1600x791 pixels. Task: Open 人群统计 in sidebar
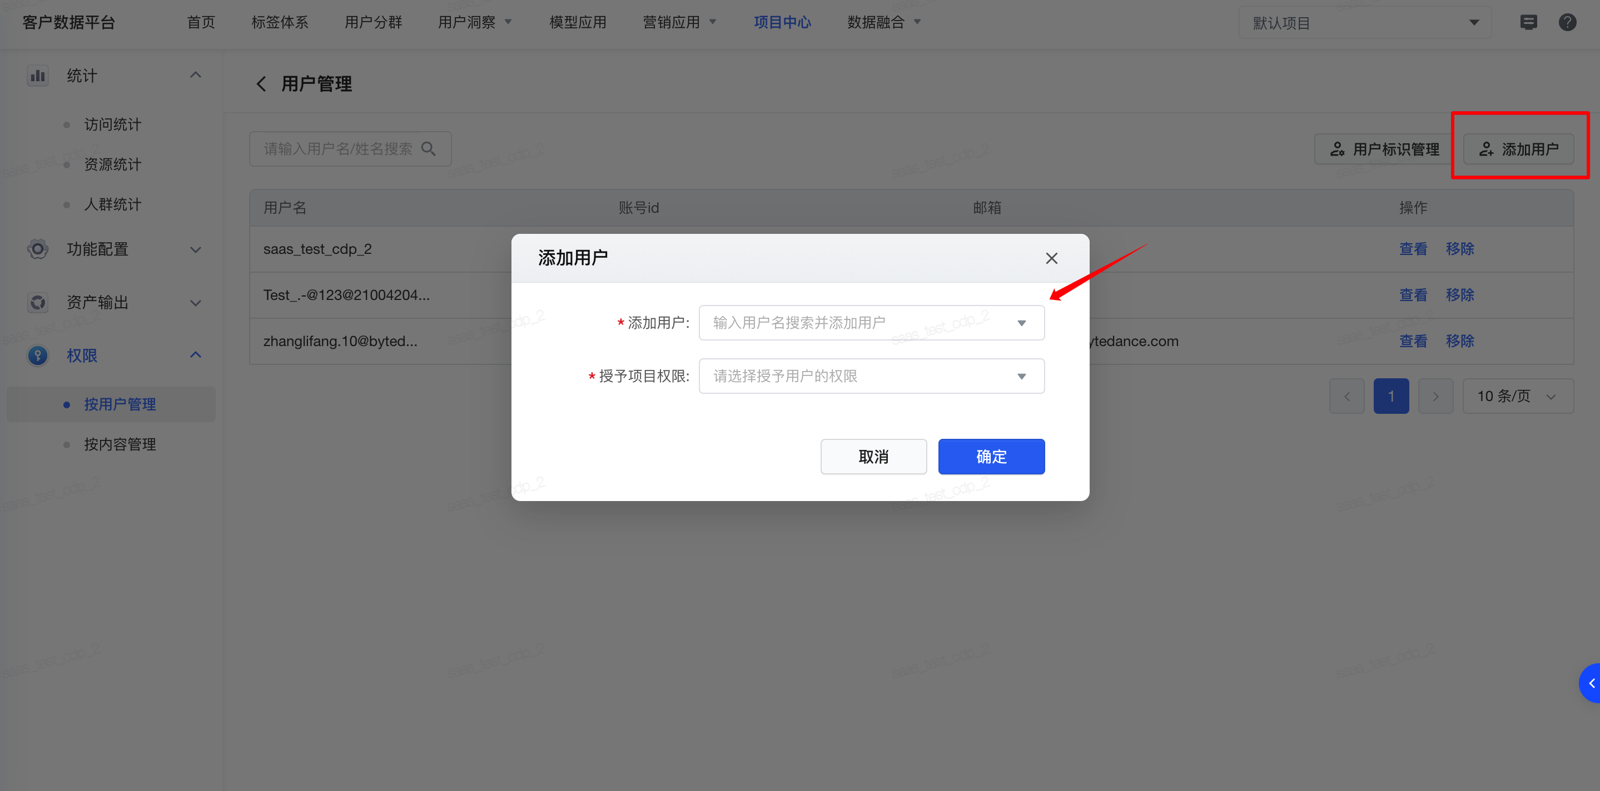[112, 205]
